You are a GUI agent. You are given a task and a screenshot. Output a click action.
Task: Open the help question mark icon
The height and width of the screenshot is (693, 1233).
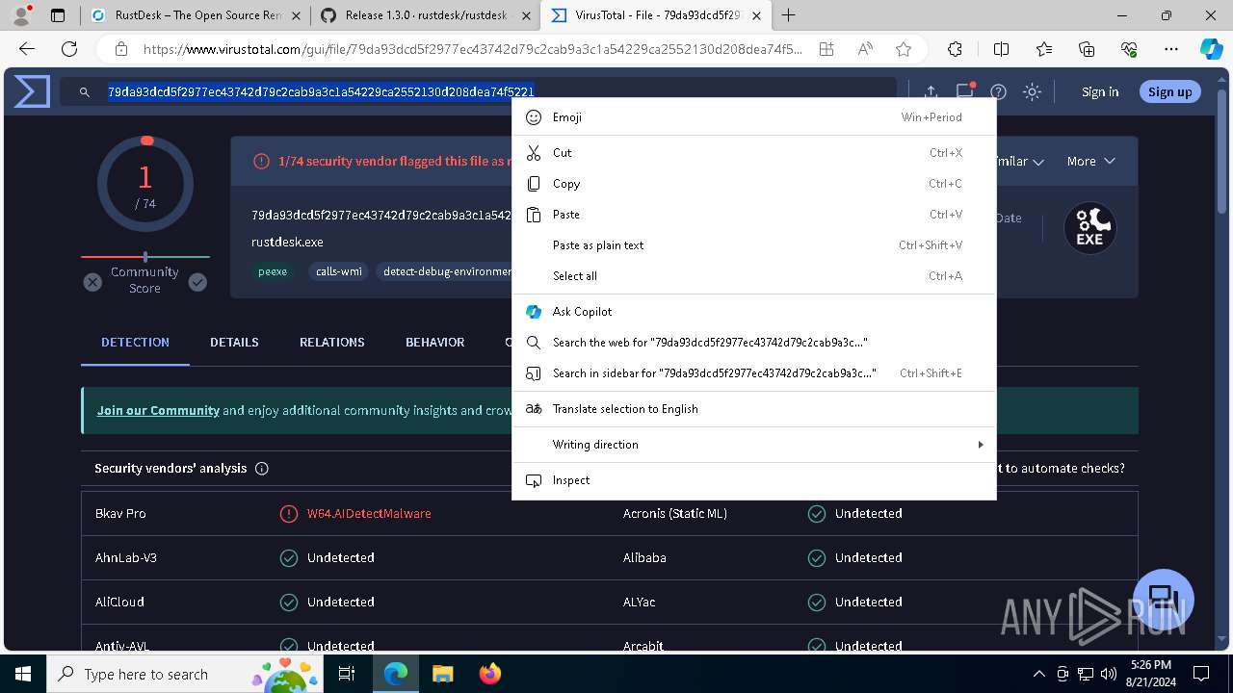click(x=998, y=91)
